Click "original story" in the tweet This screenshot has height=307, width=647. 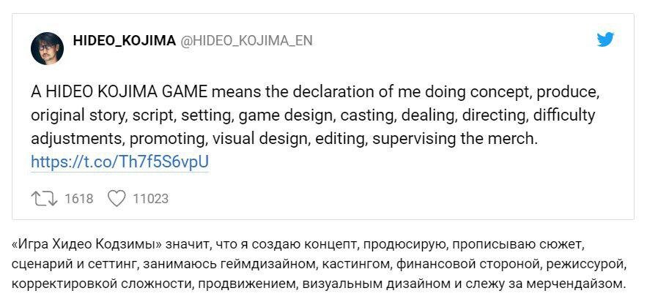click(x=78, y=115)
